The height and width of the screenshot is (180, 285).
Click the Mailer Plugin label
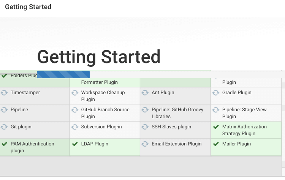coord(236,144)
